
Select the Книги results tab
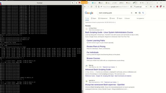pos(112,18)
